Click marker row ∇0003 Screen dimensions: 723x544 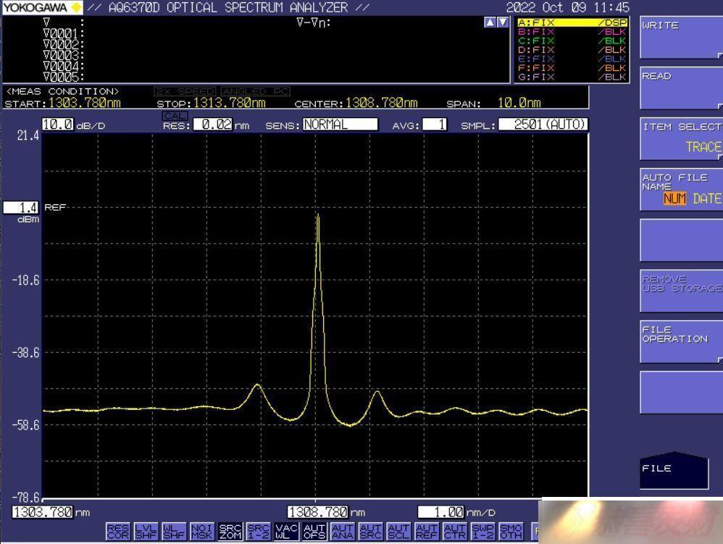tap(63, 55)
